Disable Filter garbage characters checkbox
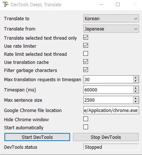 [85, 70]
